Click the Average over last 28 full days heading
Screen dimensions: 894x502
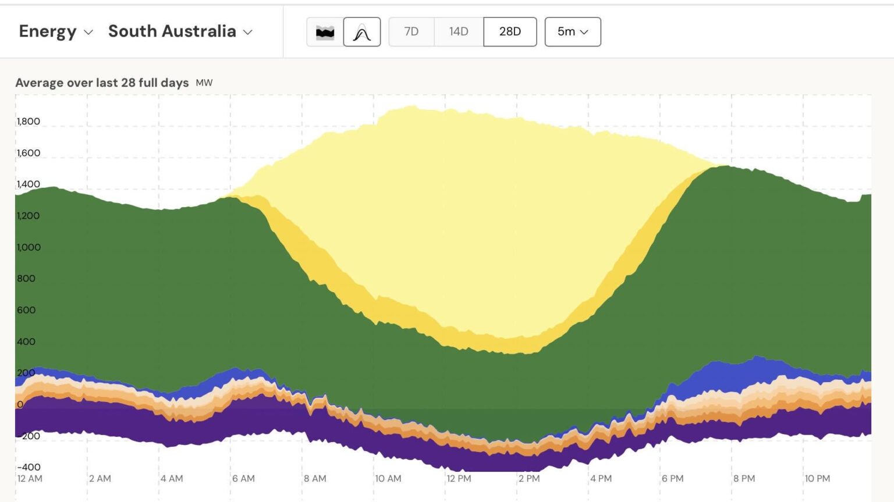[102, 82]
